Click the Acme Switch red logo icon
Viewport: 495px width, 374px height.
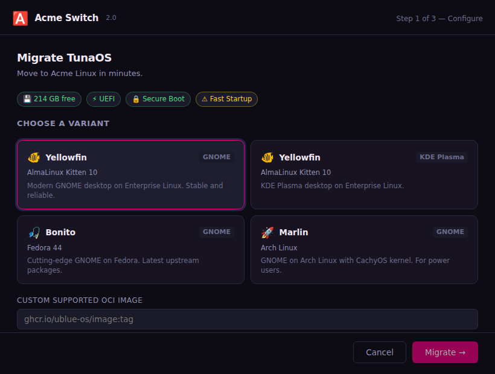[x=20, y=18]
